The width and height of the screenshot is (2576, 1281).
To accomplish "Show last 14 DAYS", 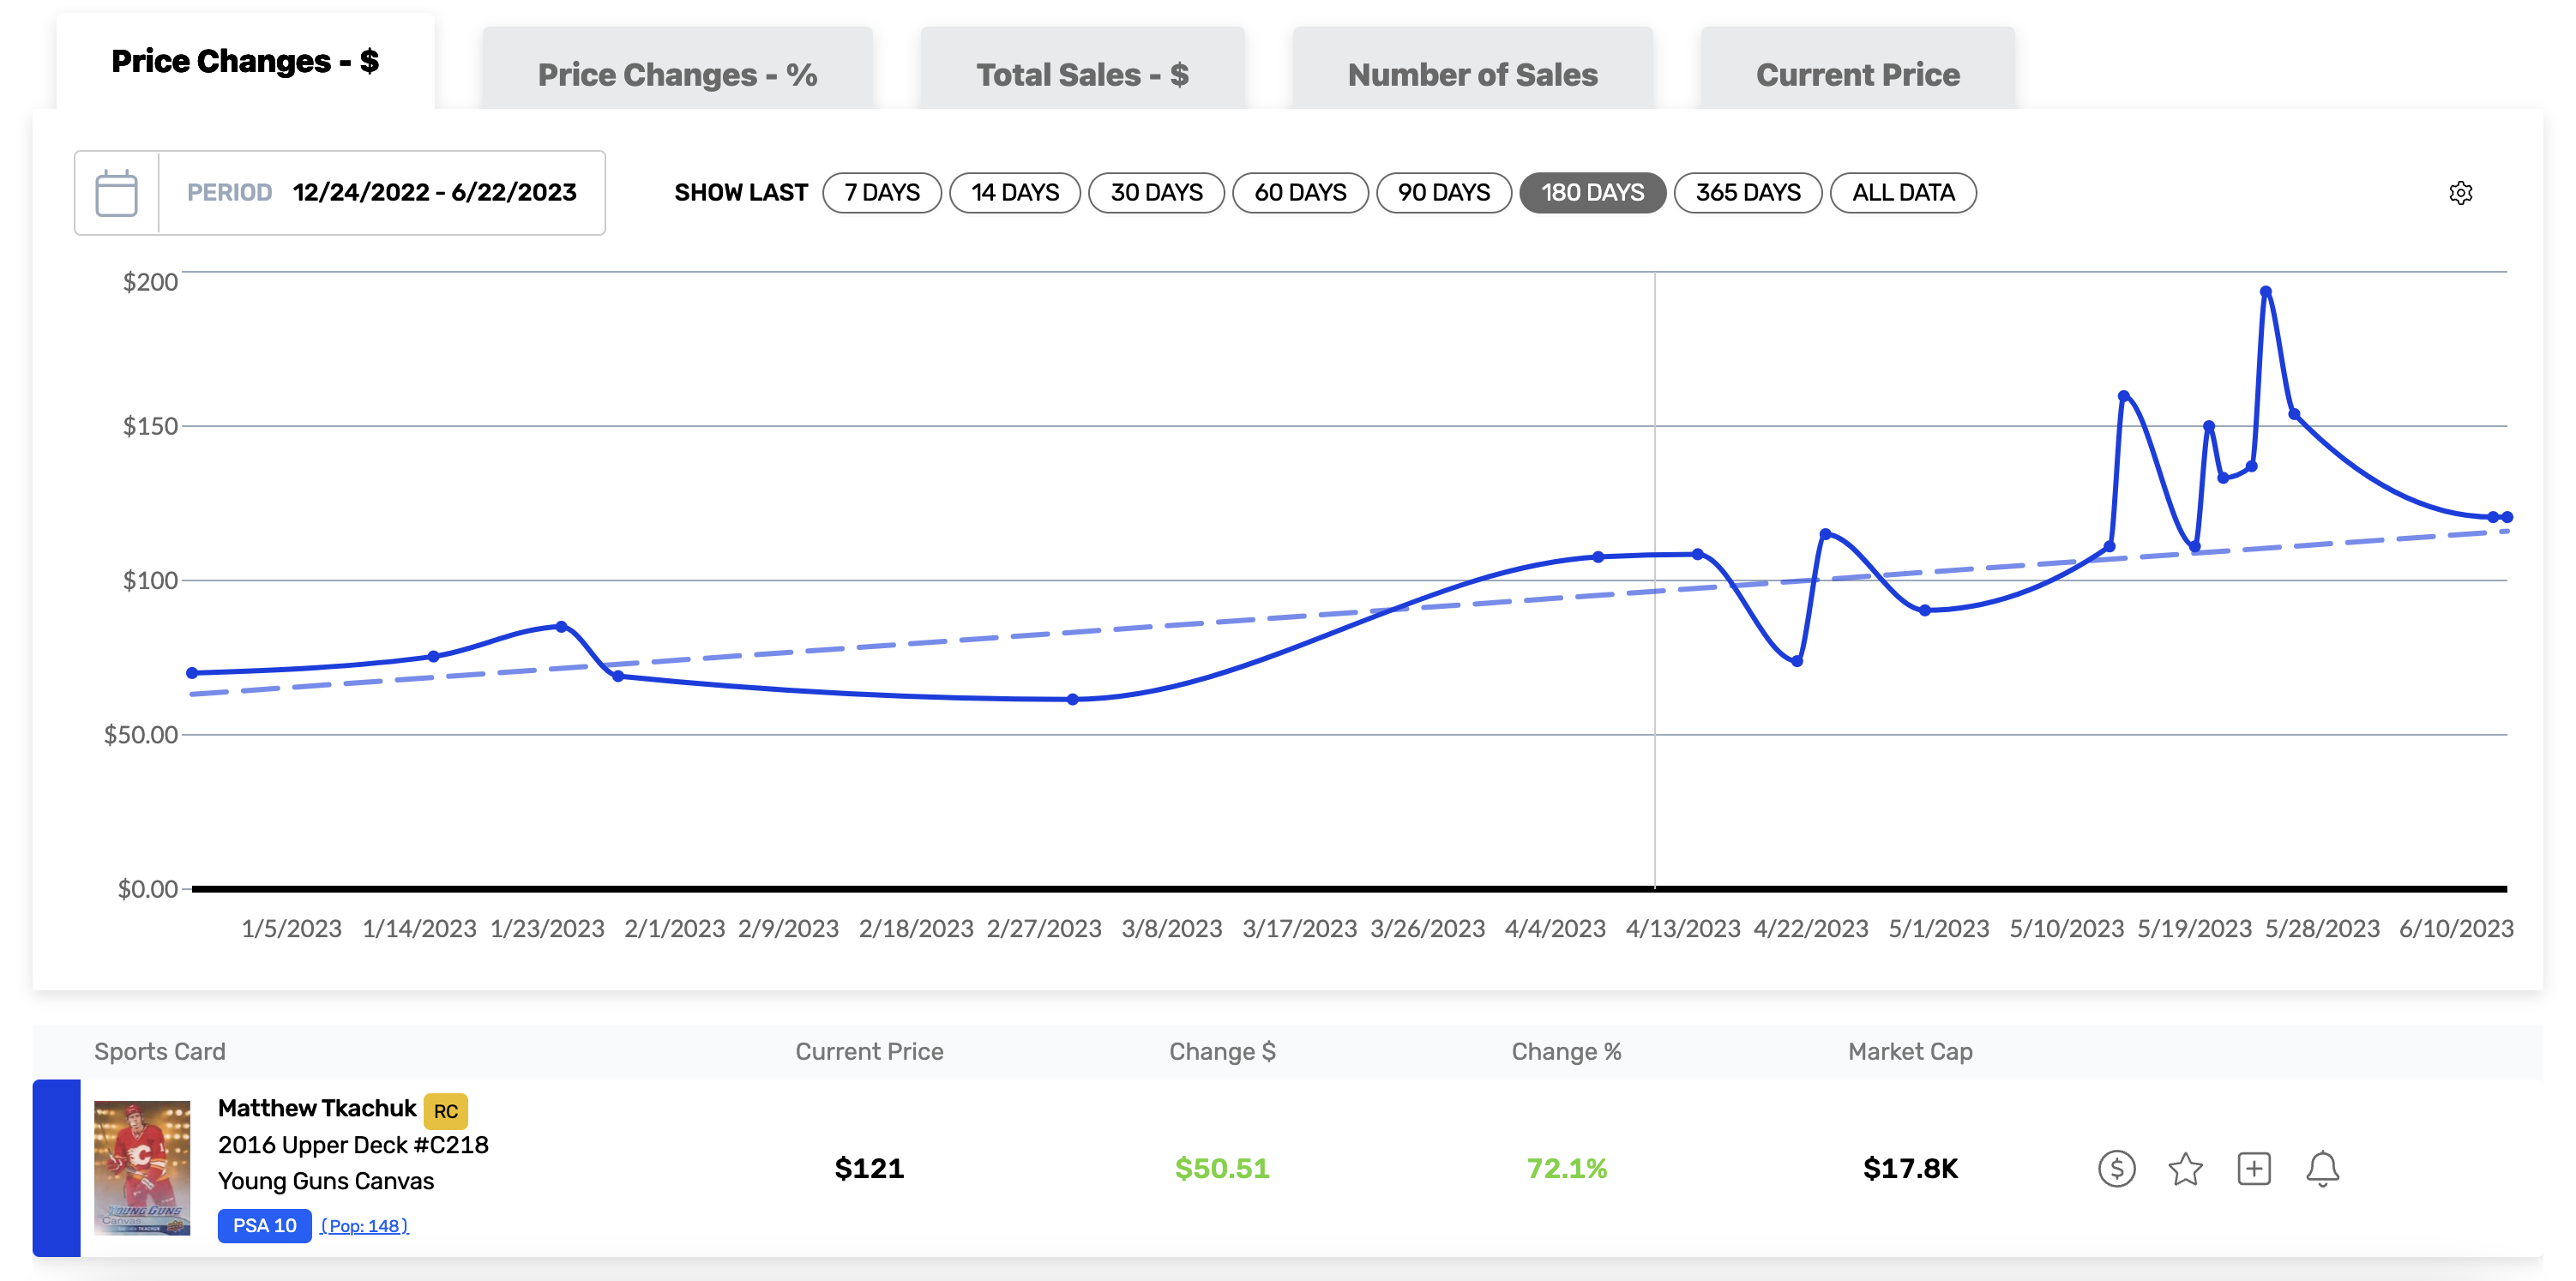I will (x=1015, y=193).
